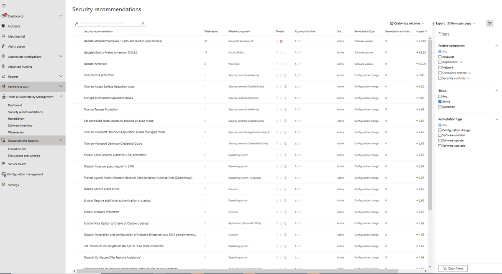The image size is (502, 274).
Task: Check the Accounts related component filter
Action: [440, 56]
